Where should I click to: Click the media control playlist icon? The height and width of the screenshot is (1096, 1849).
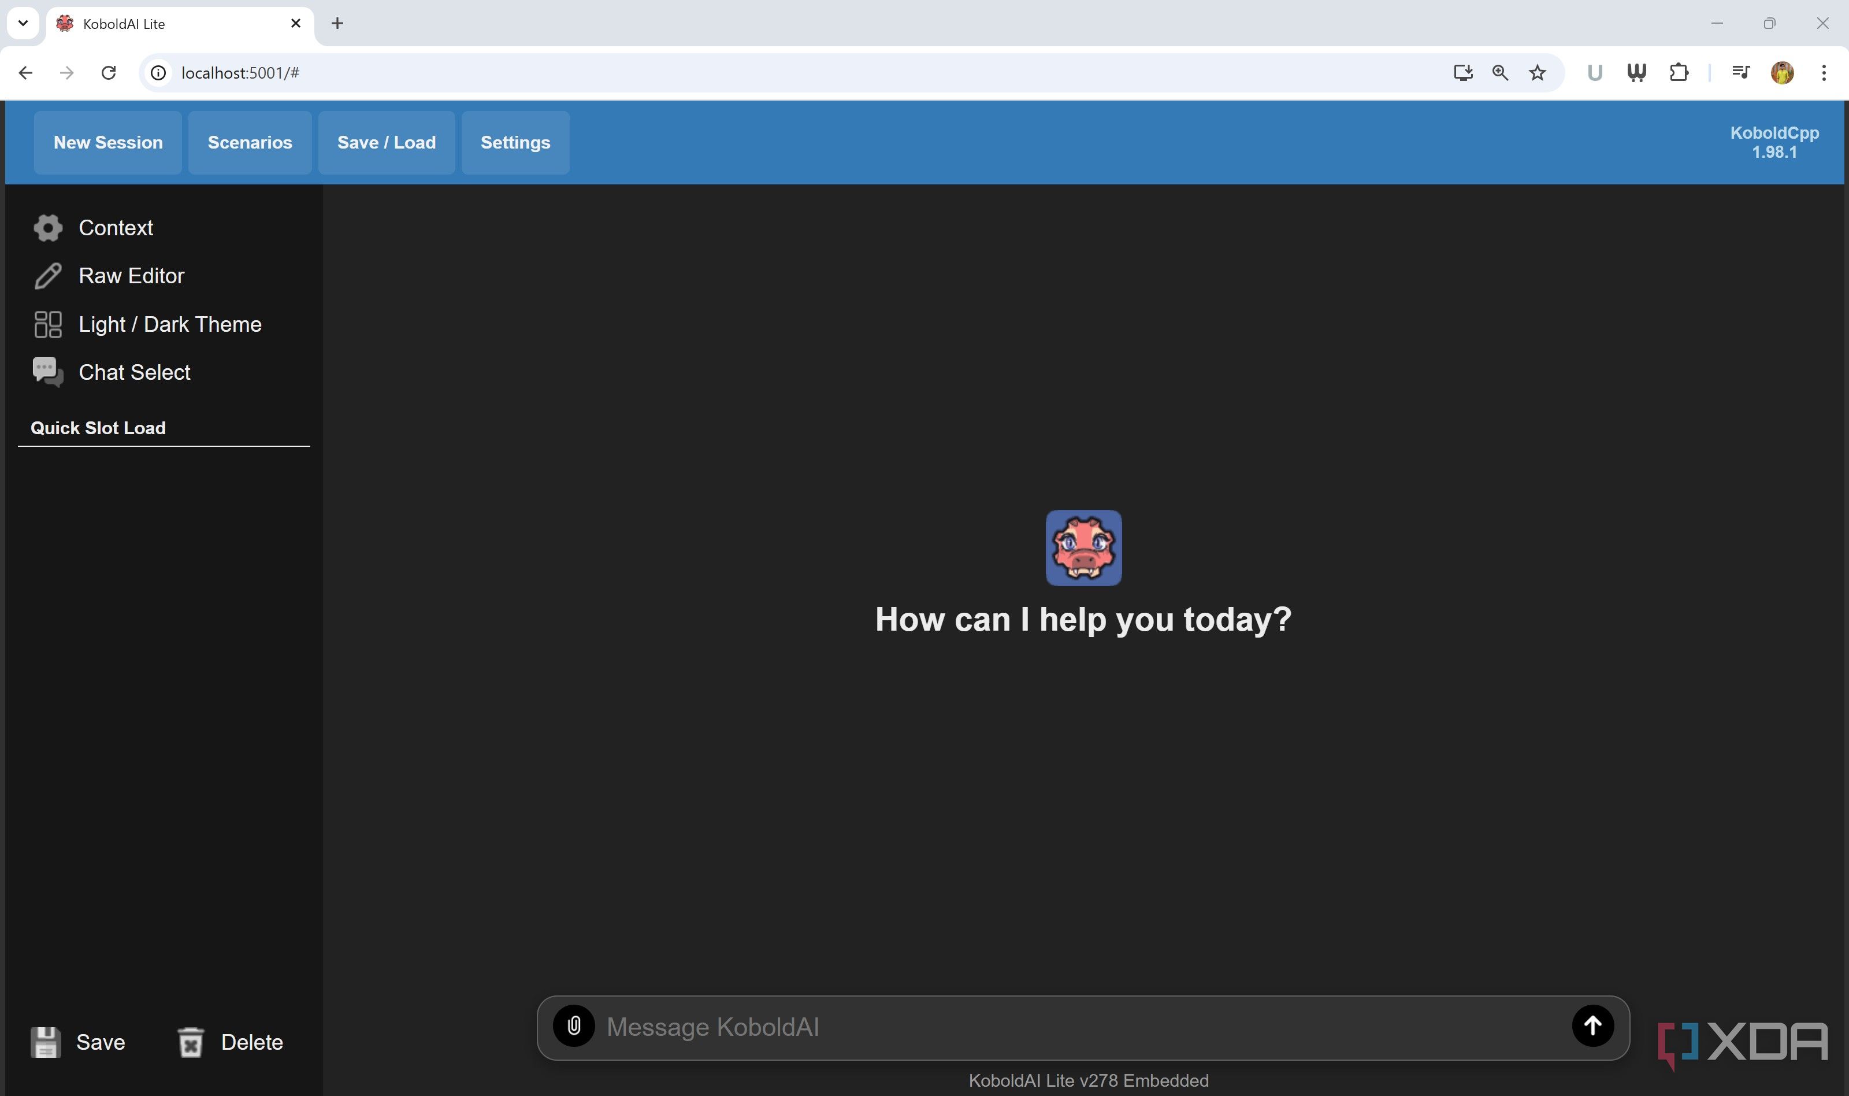pyautogui.click(x=1740, y=72)
